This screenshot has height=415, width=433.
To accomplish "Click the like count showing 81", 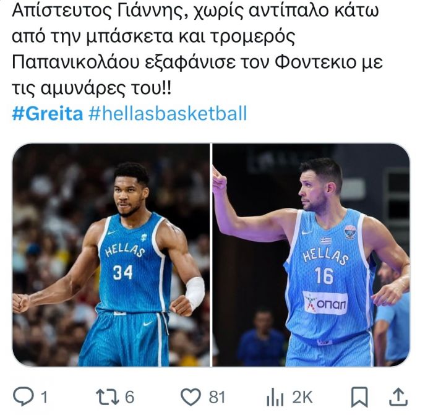I will [217, 397].
